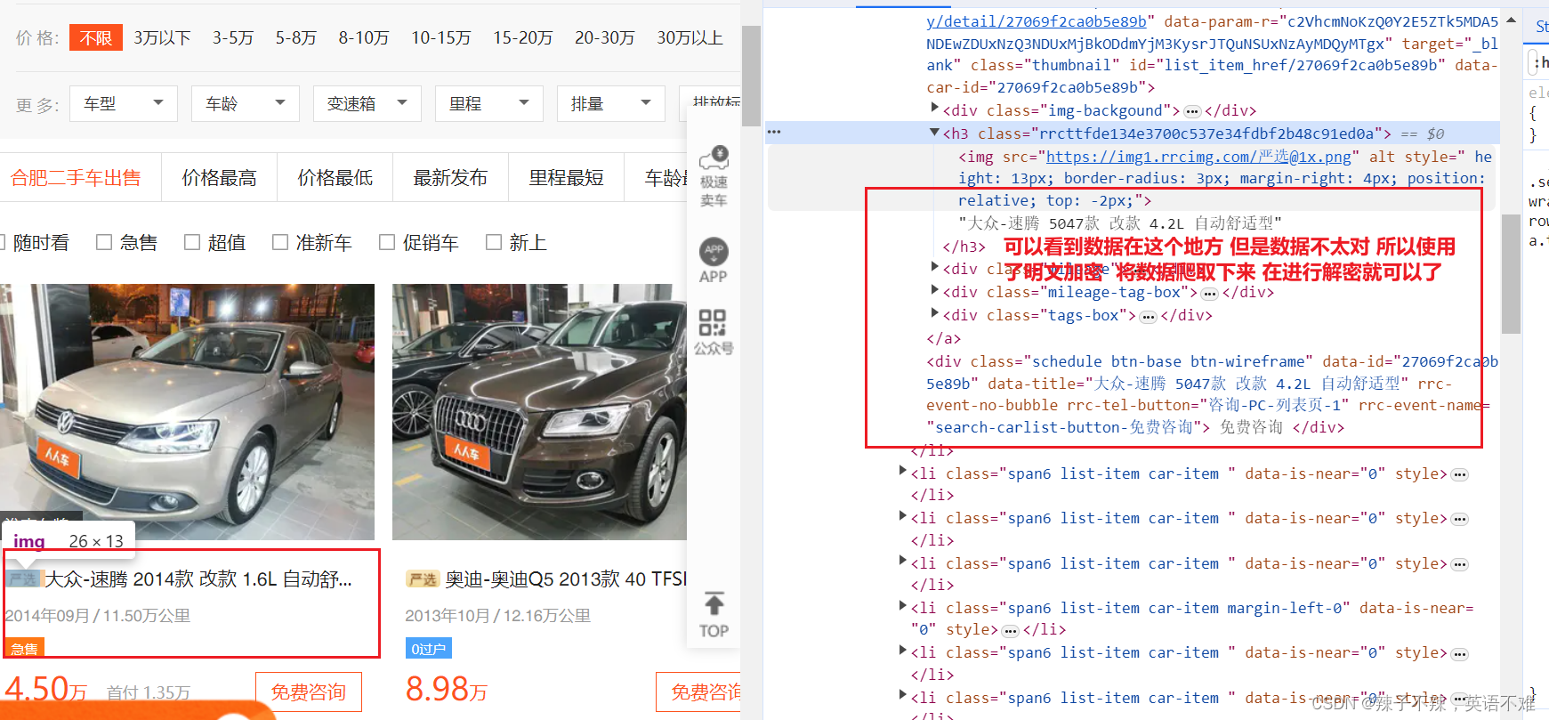
Task: Open the Audi Q5 car photo
Action: [539, 412]
